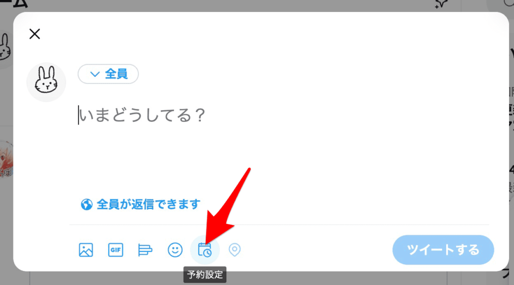Expand the chevron arrow next to 全員
Viewport: 514px width, 285px height.
95,74
